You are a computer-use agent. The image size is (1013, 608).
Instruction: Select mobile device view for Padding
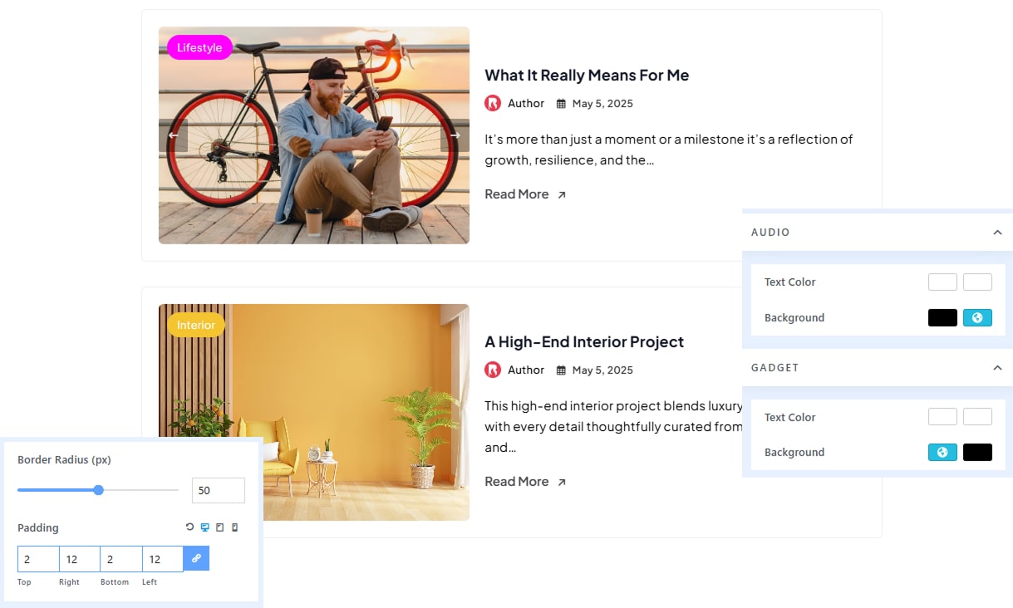[234, 527]
